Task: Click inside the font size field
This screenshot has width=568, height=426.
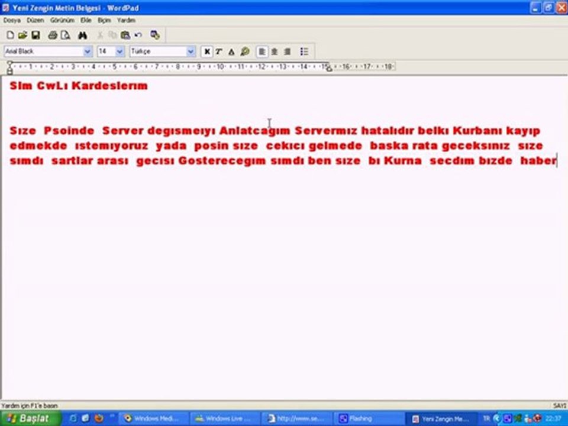Action: (x=106, y=52)
